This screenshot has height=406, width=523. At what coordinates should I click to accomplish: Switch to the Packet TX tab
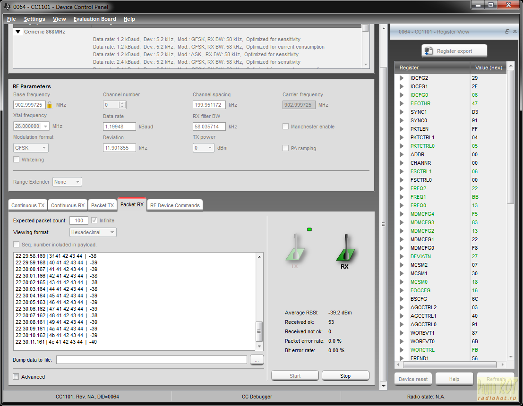click(103, 205)
